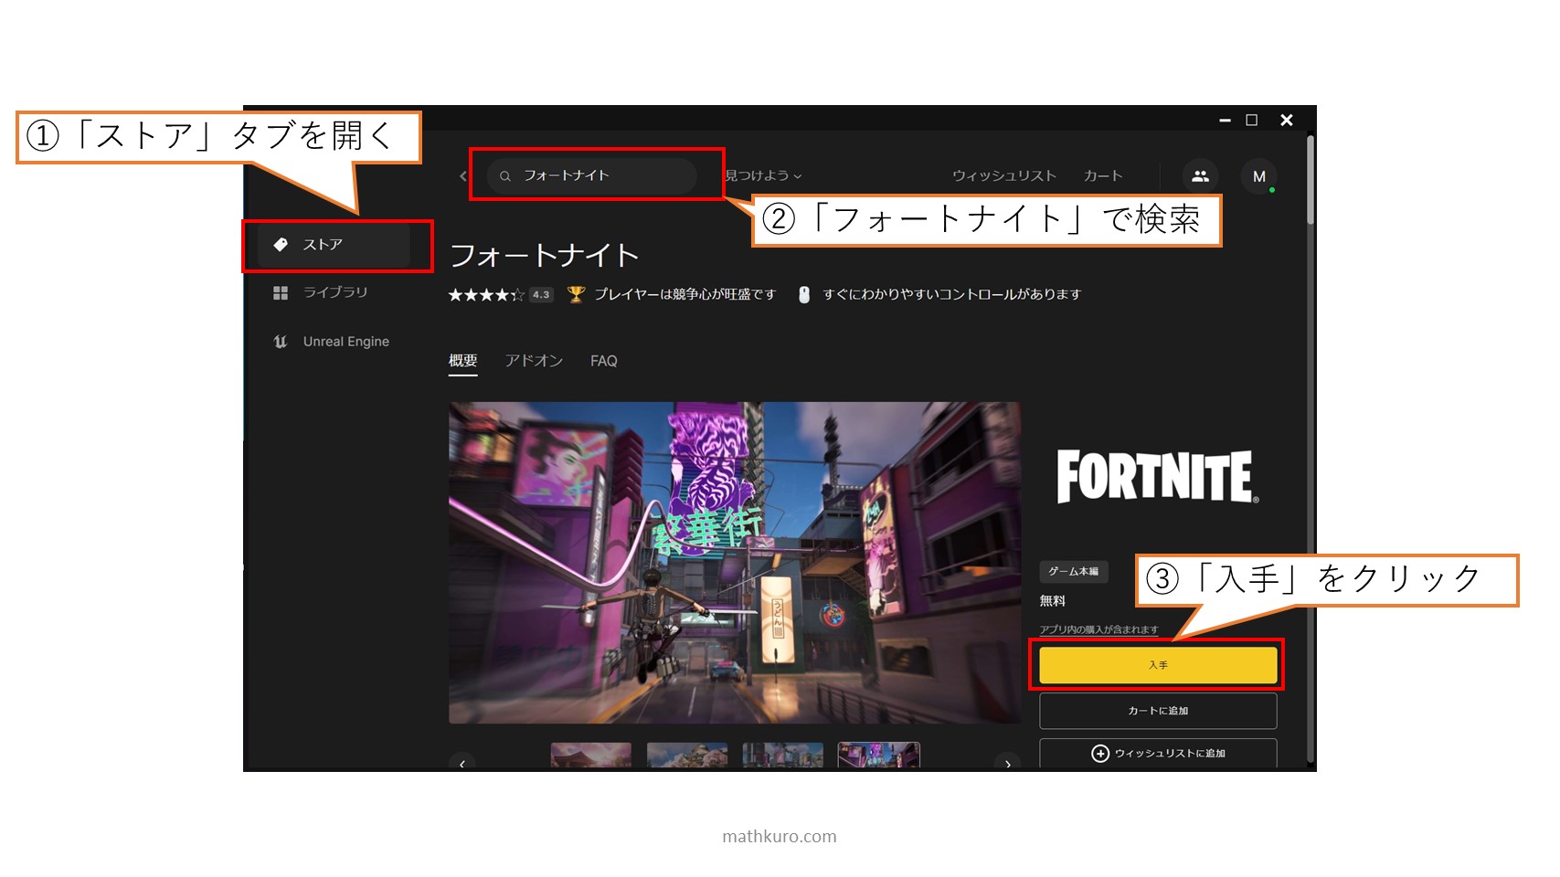Click the カートに追加 button
The width and height of the screenshot is (1560, 877).
pyautogui.click(x=1158, y=711)
